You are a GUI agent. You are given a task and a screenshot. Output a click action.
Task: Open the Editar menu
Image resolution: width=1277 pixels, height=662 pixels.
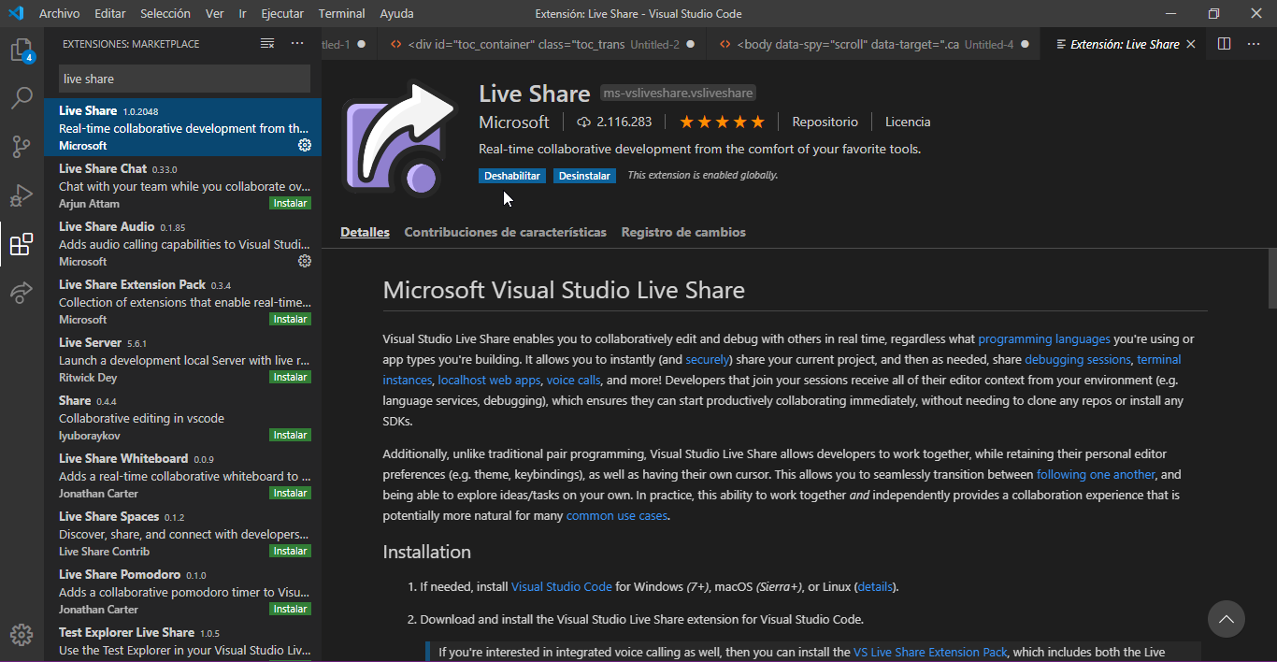point(110,14)
